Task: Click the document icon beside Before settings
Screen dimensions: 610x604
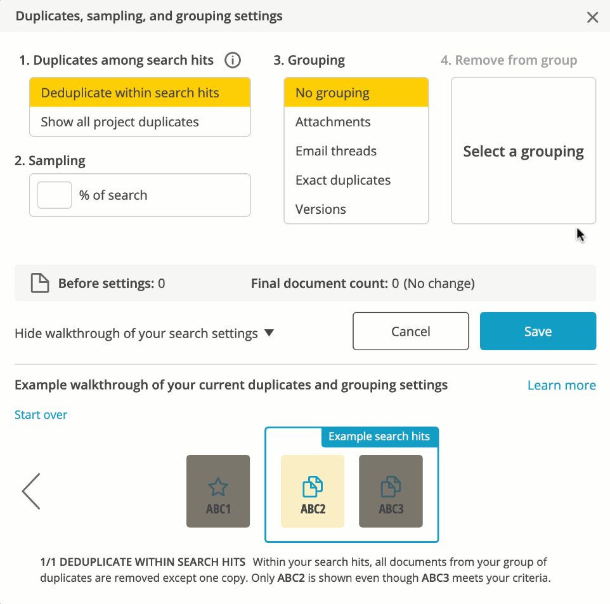Action: (40, 283)
